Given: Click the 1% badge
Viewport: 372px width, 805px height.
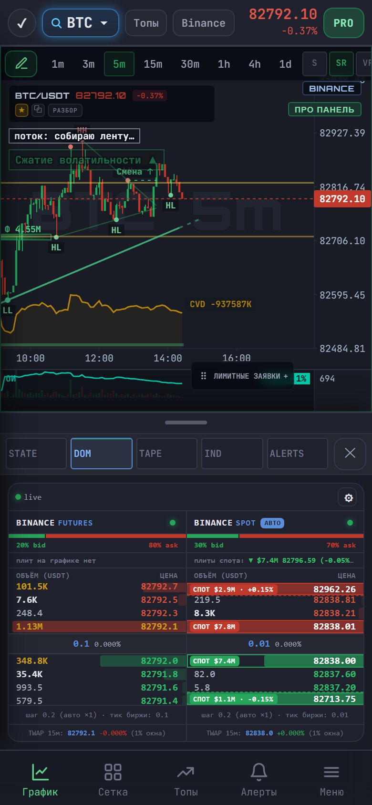Looking at the screenshot, I should [x=301, y=379].
